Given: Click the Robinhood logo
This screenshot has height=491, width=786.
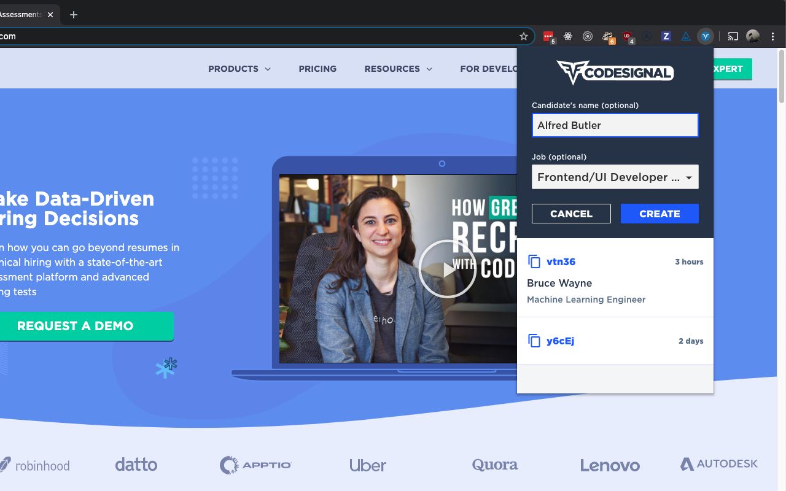Looking at the screenshot, I should [x=35, y=465].
